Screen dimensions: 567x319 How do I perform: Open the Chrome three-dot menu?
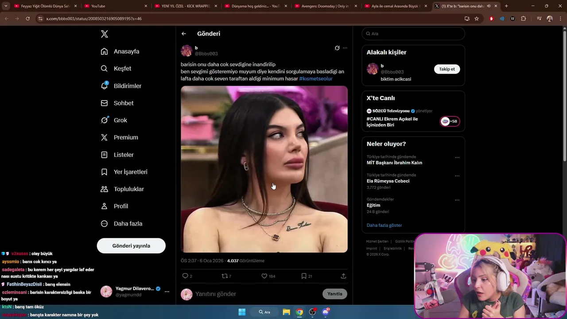click(x=559, y=19)
